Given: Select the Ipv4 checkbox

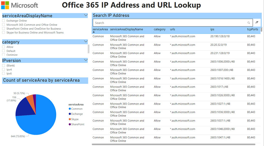Looking at the screenshot, I should pos(4,69).
